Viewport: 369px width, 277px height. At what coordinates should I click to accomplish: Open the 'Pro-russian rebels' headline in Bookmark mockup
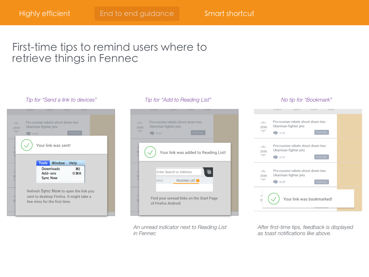[x=299, y=124]
